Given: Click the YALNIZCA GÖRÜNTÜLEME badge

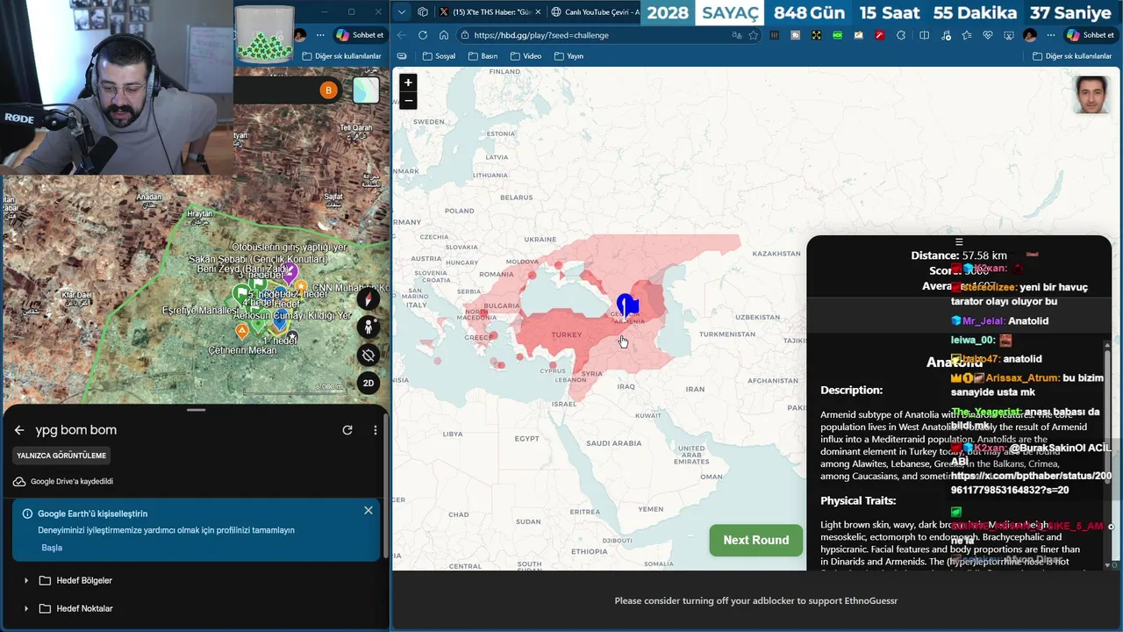Looking at the screenshot, I should coord(61,456).
